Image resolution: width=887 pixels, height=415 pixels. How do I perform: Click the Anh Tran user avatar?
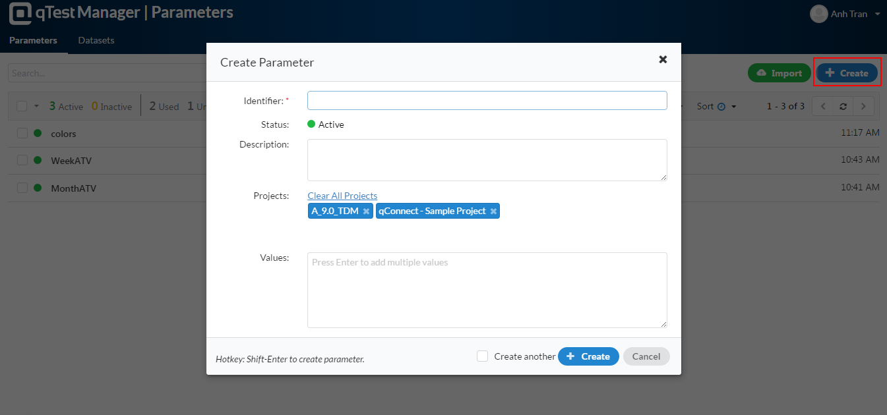pos(818,14)
